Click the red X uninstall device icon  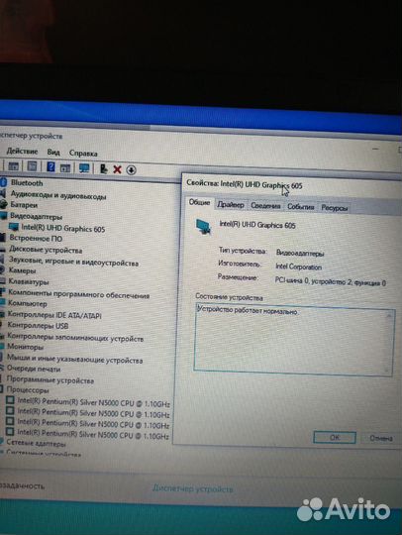(117, 169)
